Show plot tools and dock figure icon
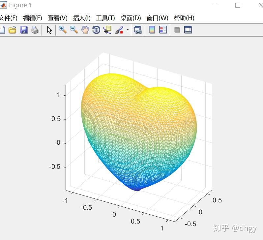This screenshot has height=240, width=263. click(x=188, y=30)
